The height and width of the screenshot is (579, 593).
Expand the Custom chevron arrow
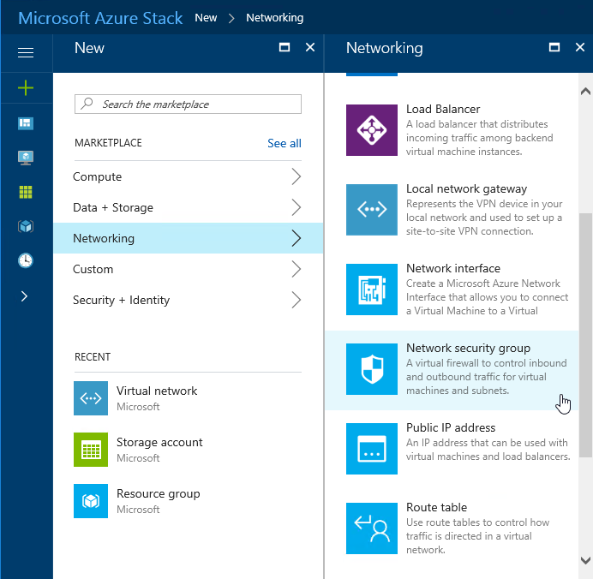(x=296, y=269)
